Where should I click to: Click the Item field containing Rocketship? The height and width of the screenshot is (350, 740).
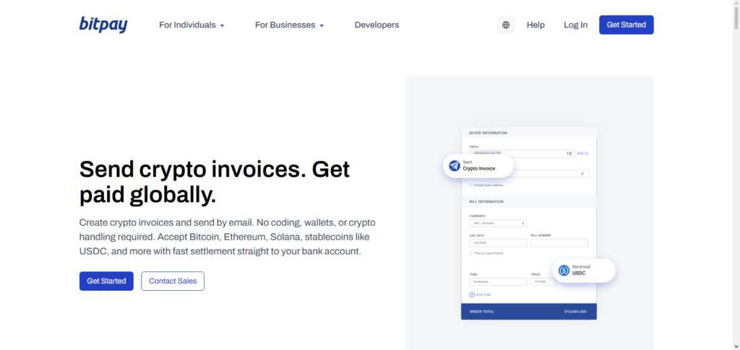point(498,281)
